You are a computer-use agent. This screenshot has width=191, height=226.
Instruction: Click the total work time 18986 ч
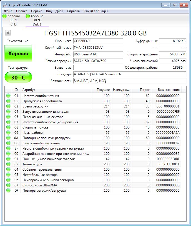pyautogui.click(x=172, y=68)
